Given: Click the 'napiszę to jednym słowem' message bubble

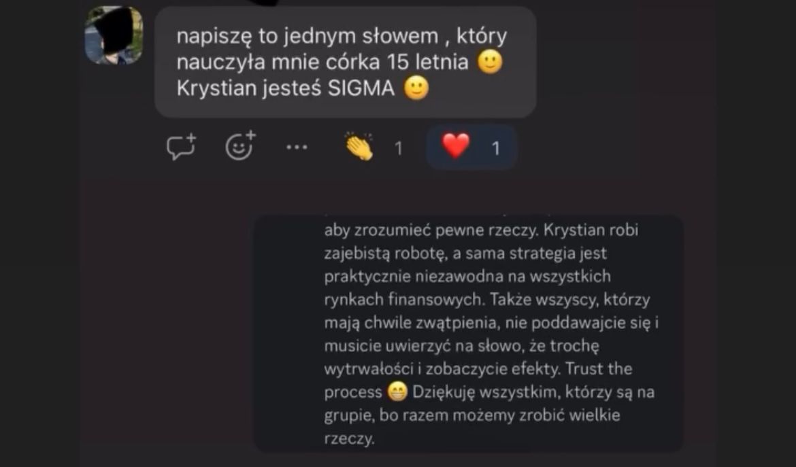Looking at the screenshot, I should (345, 62).
